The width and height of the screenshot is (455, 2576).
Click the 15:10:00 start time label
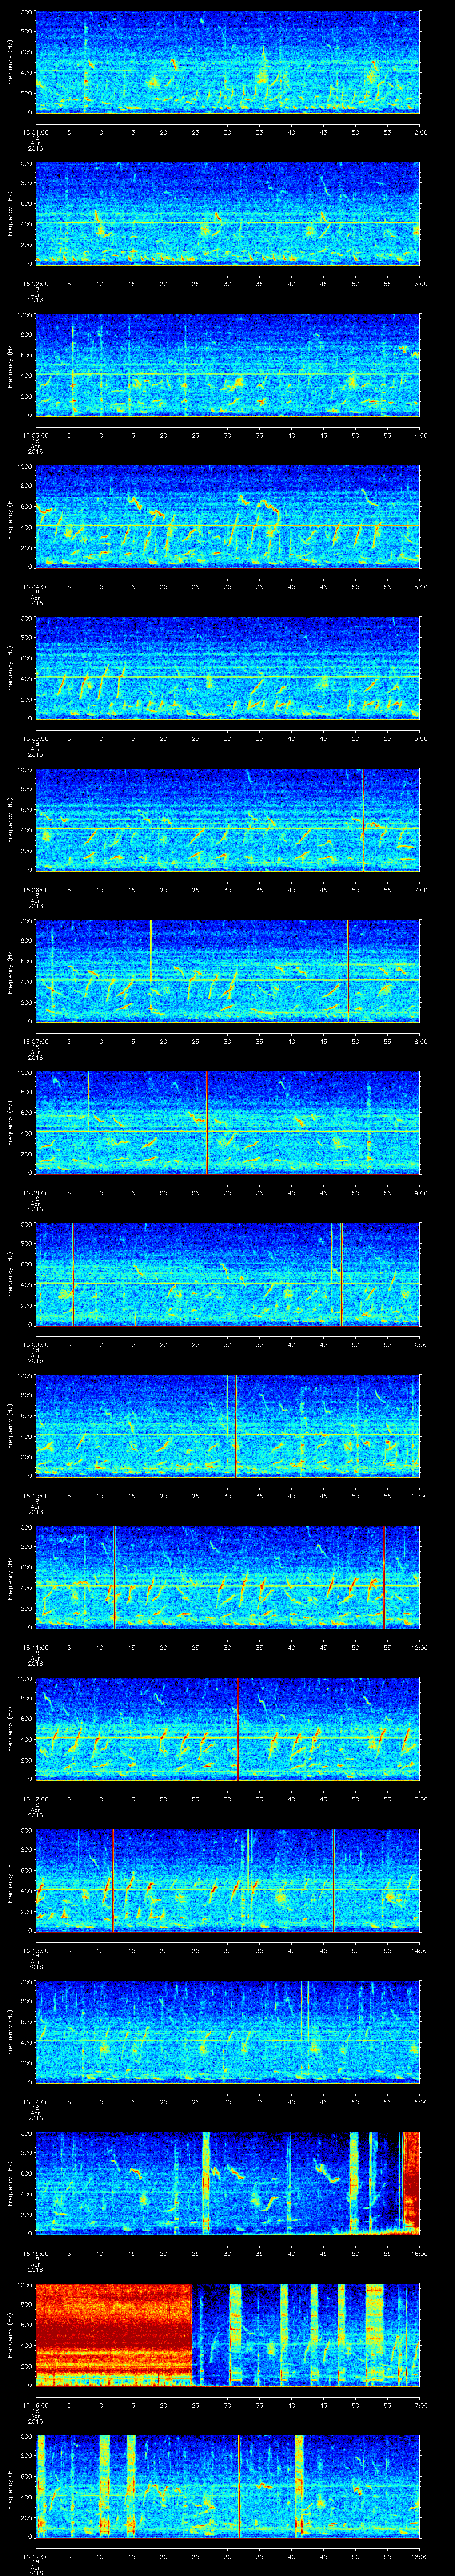pos(35,1496)
